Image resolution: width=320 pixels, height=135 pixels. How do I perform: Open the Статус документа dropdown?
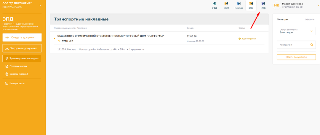tap(296, 31)
